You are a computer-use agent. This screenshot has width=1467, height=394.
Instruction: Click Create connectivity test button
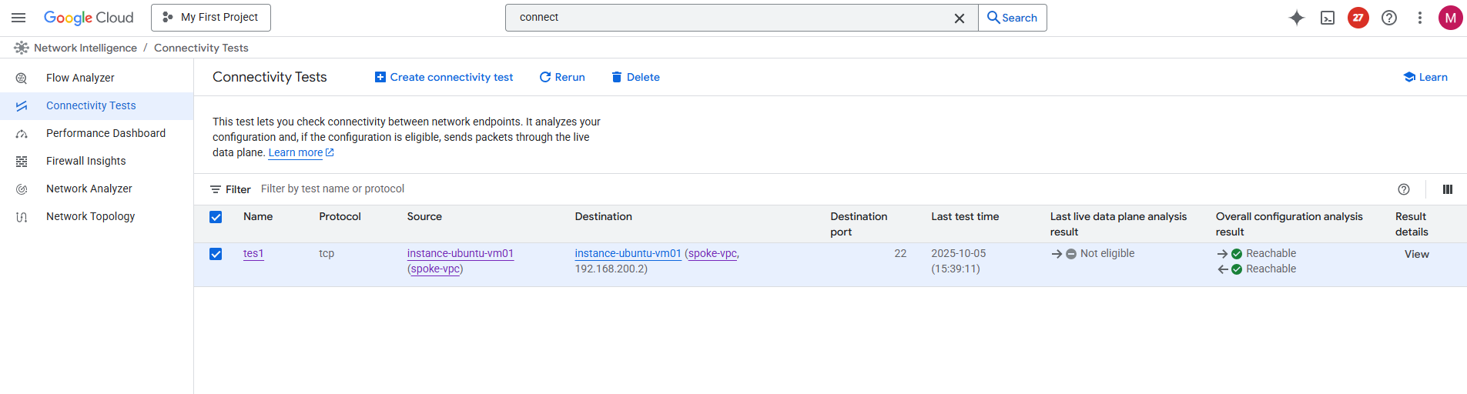click(444, 77)
